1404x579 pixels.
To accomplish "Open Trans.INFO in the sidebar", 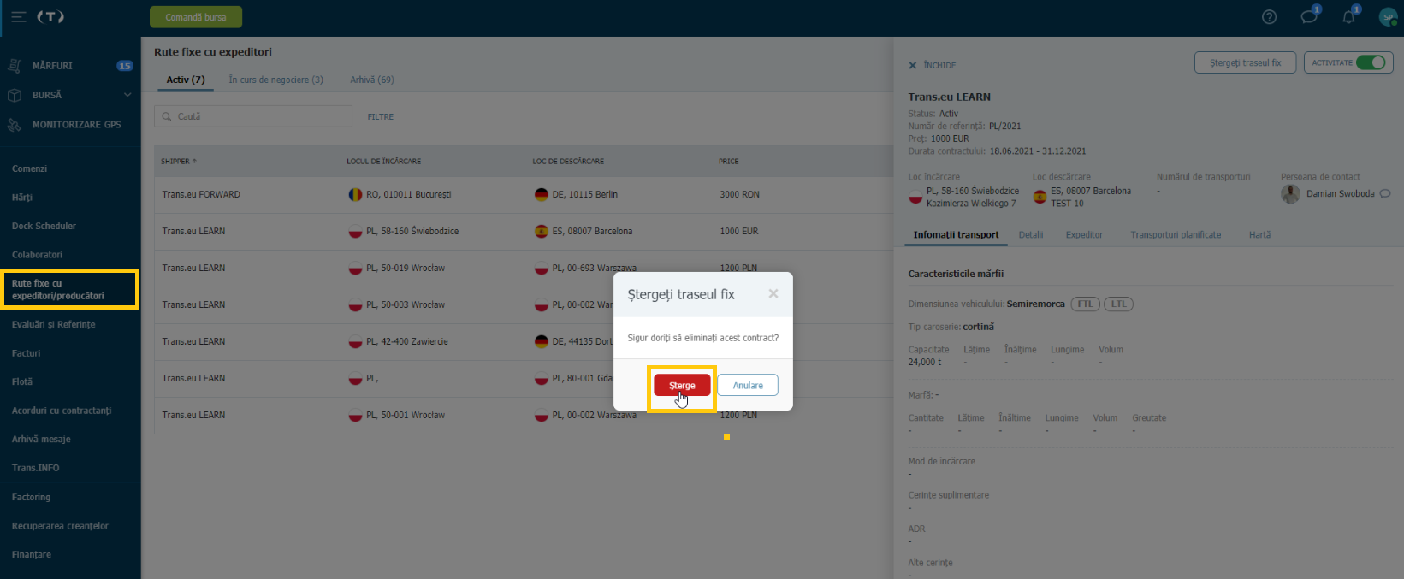I will pyautogui.click(x=35, y=468).
